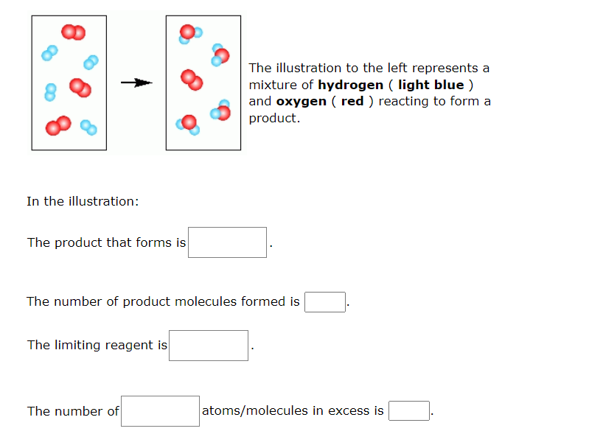Image resolution: width=603 pixels, height=448 pixels.
Task: Click the product molecules count input box
Action: click(x=324, y=301)
